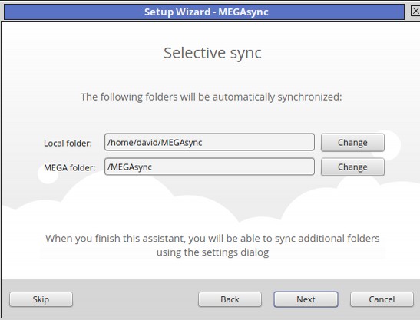This screenshot has width=420, height=320.
Task: Click the 'automatically synchronized' description text
Action: tap(211, 97)
